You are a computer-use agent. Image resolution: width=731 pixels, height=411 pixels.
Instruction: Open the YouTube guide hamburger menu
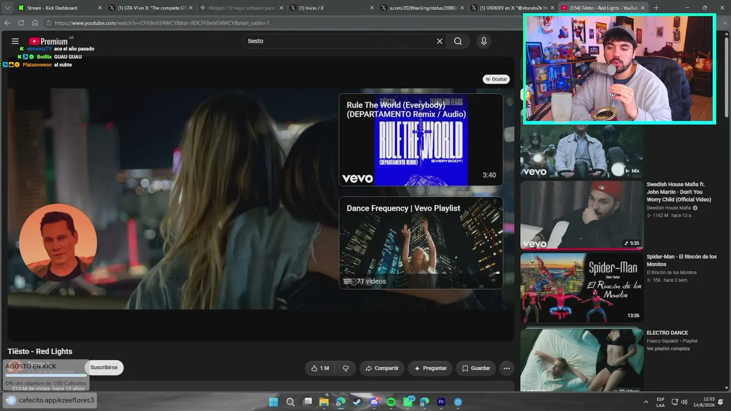click(15, 41)
